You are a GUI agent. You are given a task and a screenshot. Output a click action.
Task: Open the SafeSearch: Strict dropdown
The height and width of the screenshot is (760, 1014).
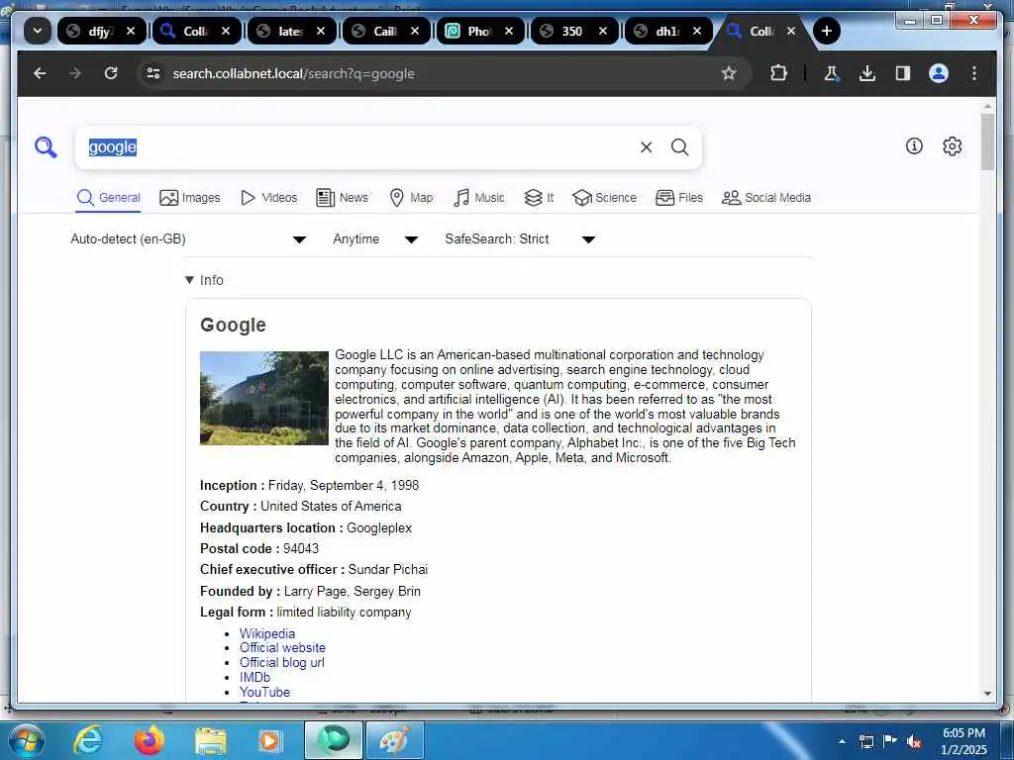point(520,239)
